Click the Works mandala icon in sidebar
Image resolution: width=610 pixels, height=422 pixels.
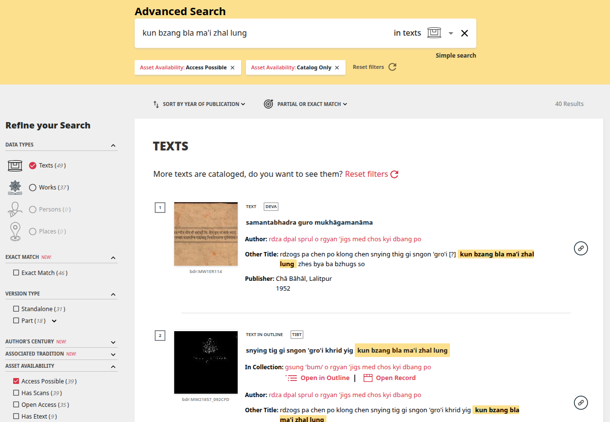[15, 187]
